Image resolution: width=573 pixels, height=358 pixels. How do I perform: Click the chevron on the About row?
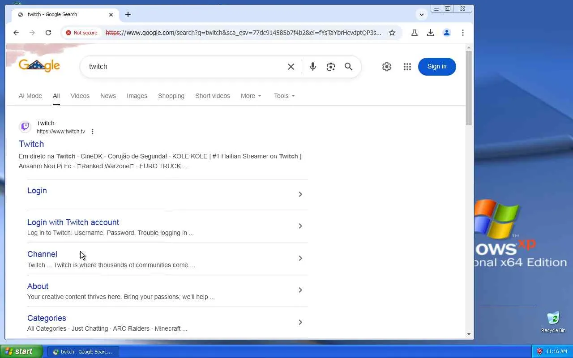pos(300,290)
